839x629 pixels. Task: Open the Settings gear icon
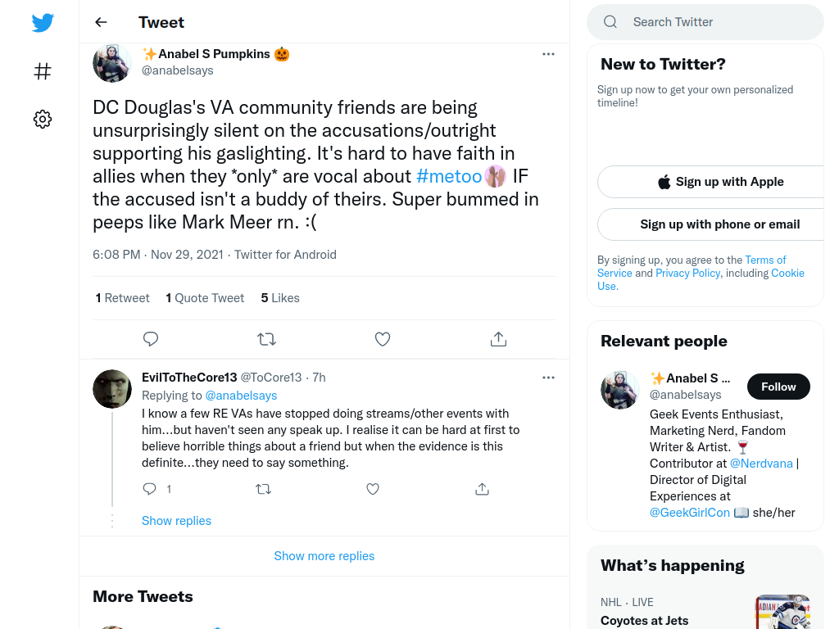[43, 119]
